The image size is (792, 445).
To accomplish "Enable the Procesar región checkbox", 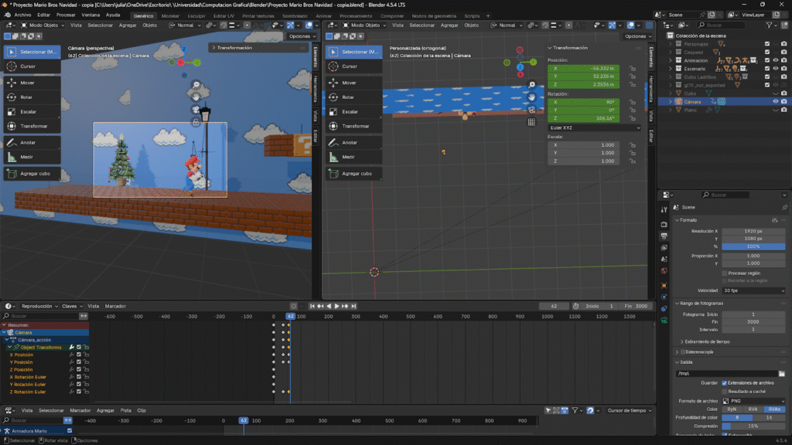I will pos(725,273).
